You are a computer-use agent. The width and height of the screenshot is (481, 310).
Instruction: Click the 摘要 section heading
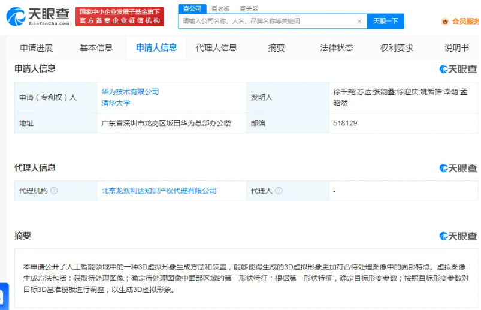pos(23,236)
